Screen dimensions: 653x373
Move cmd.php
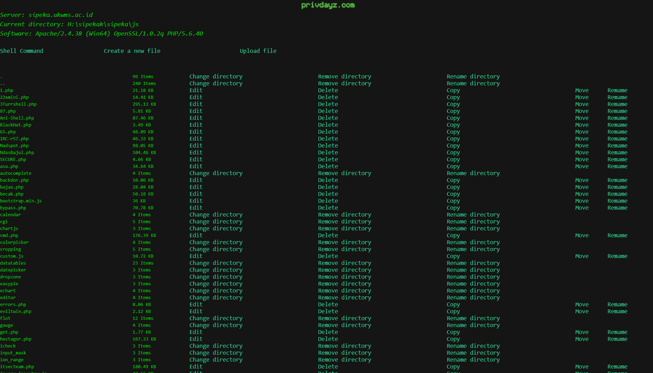click(x=582, y=235)
